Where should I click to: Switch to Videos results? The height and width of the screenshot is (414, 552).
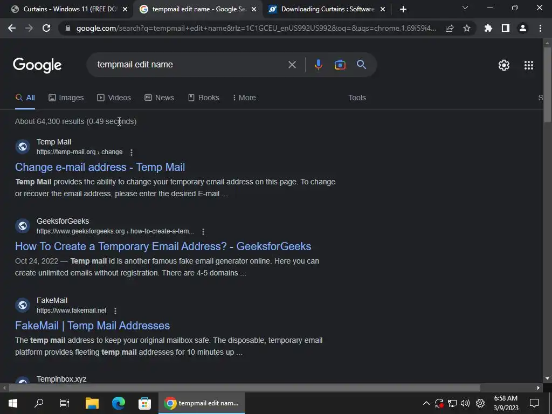(x=114, y=98)
